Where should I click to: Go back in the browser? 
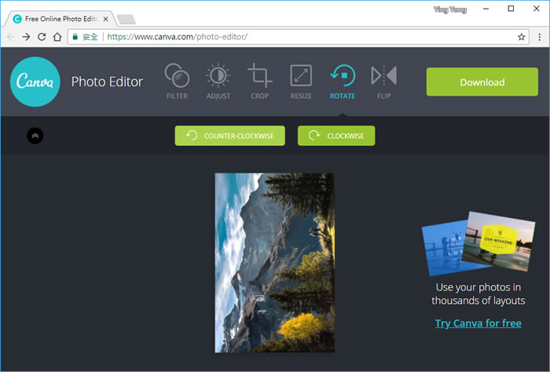pos(10,37)
